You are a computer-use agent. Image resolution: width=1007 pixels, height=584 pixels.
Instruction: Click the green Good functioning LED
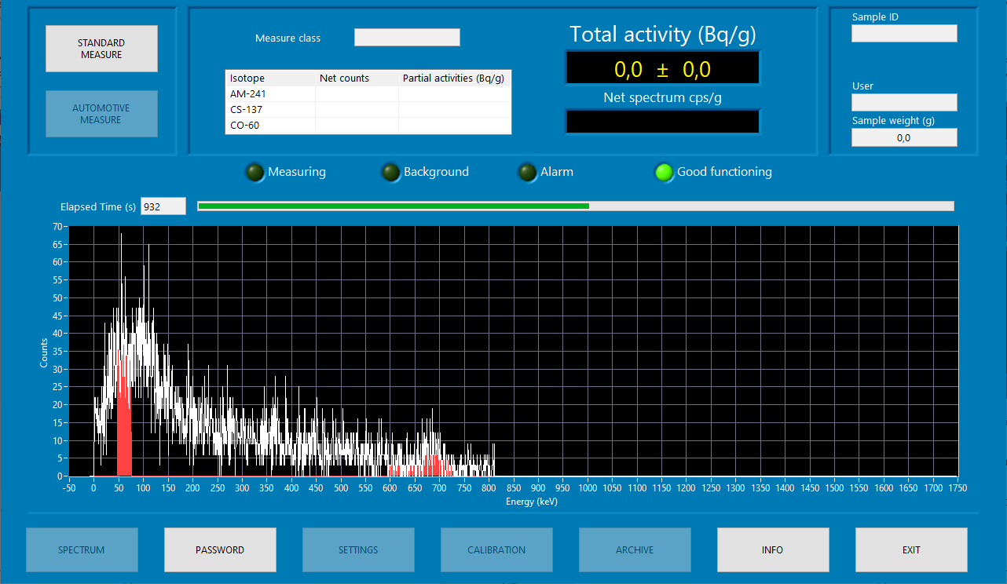pos(665,173)
